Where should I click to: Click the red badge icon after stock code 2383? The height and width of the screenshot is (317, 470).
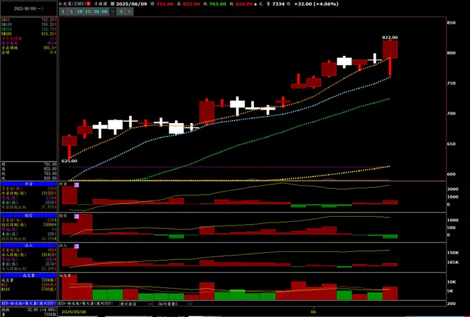click(88, 4)
